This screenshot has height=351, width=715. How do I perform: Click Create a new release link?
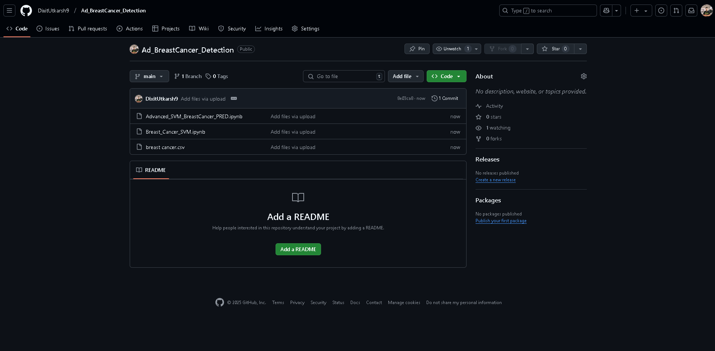click(495, 180)
